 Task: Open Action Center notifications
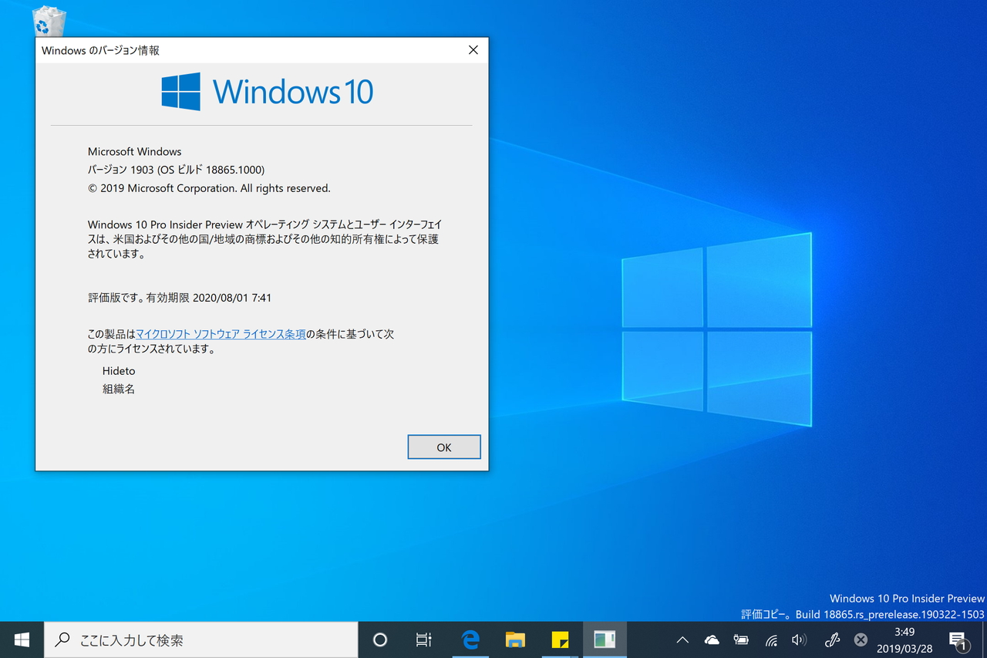pos(960,639)
